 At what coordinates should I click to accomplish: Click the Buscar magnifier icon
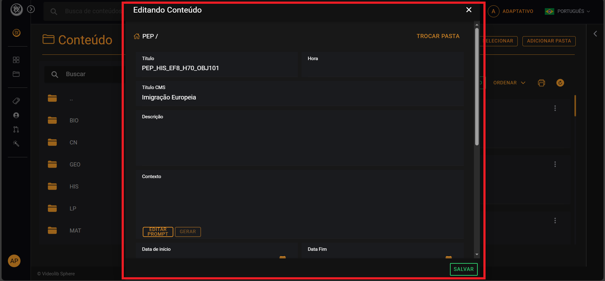(55, 75)
